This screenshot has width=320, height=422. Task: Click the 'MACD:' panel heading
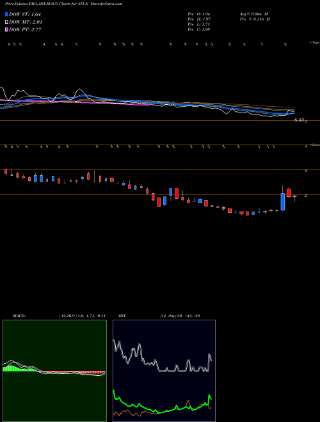pos(19,316)
